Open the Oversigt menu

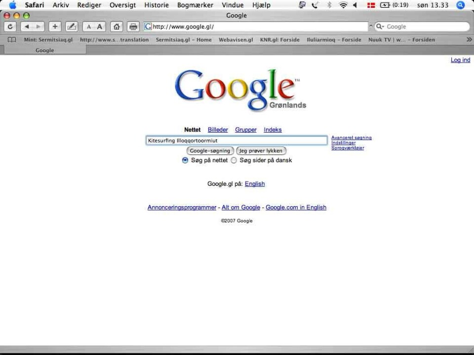click(x=123, y=5)
